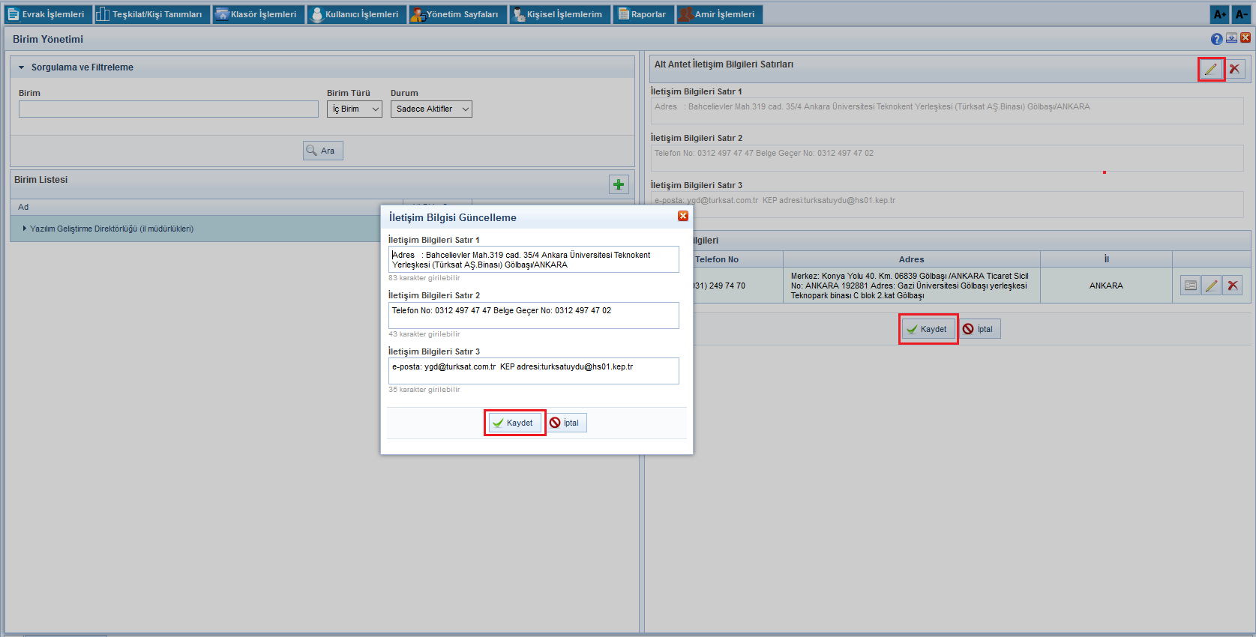Viewport: 1256px width, 637px height.
Task: Click the İletişim Bilgileri Satır 2 text field in dialog
Action: coord(533,316)
